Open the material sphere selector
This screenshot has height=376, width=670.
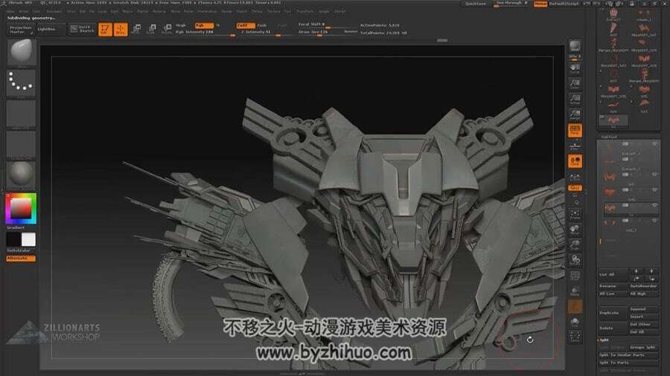point(21,175)
